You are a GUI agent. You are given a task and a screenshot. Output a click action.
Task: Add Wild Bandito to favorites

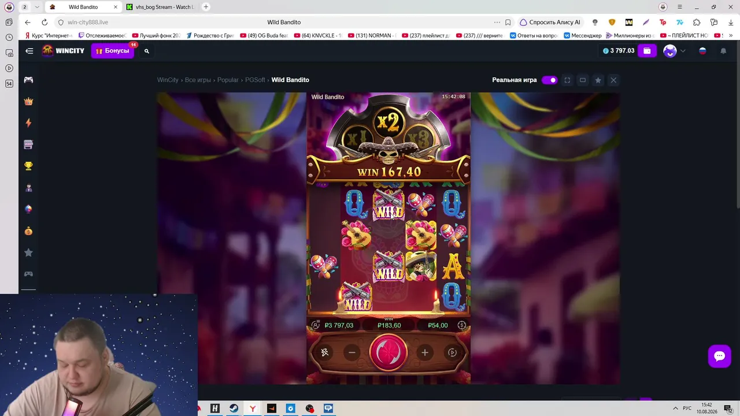pyautogui.click(x=598, y=80)
